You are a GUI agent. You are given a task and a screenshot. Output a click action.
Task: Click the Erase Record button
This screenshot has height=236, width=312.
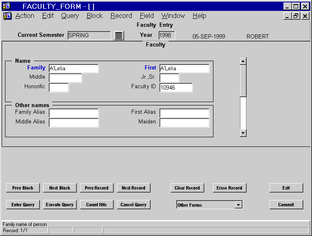[229, 188]
